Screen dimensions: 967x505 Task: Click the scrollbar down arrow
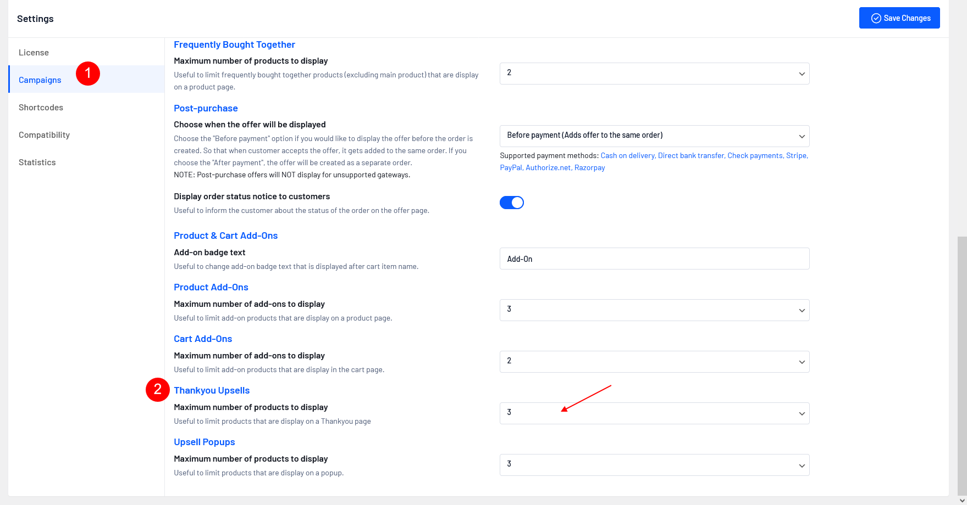click(962, 500)
